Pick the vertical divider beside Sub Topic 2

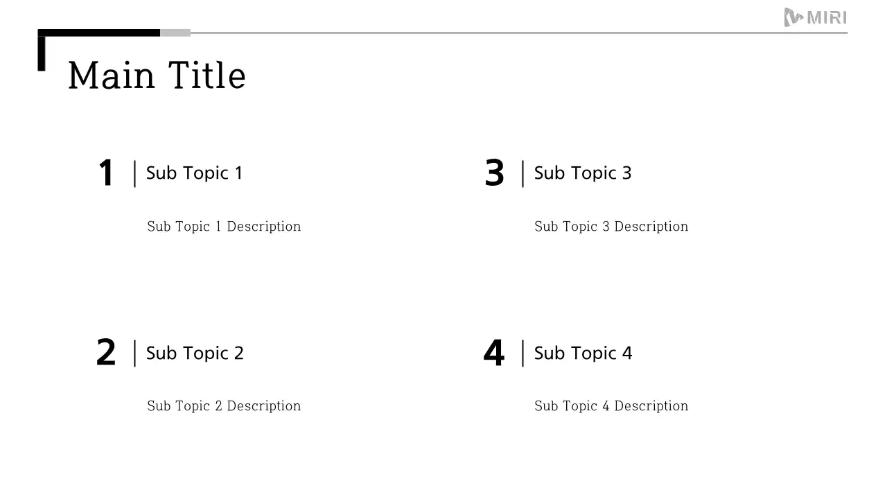click(x=134, y=353)
